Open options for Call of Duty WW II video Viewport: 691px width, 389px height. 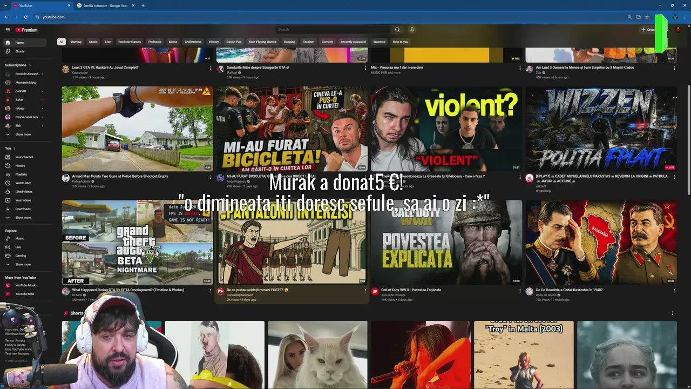pyautogui.click(x=519, y=291)
